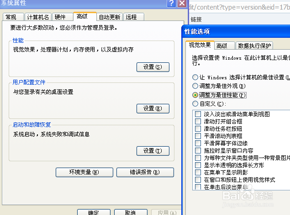
Task: Enable 显示半透明的选择长方形 checkbox
Action: [198, 165]
